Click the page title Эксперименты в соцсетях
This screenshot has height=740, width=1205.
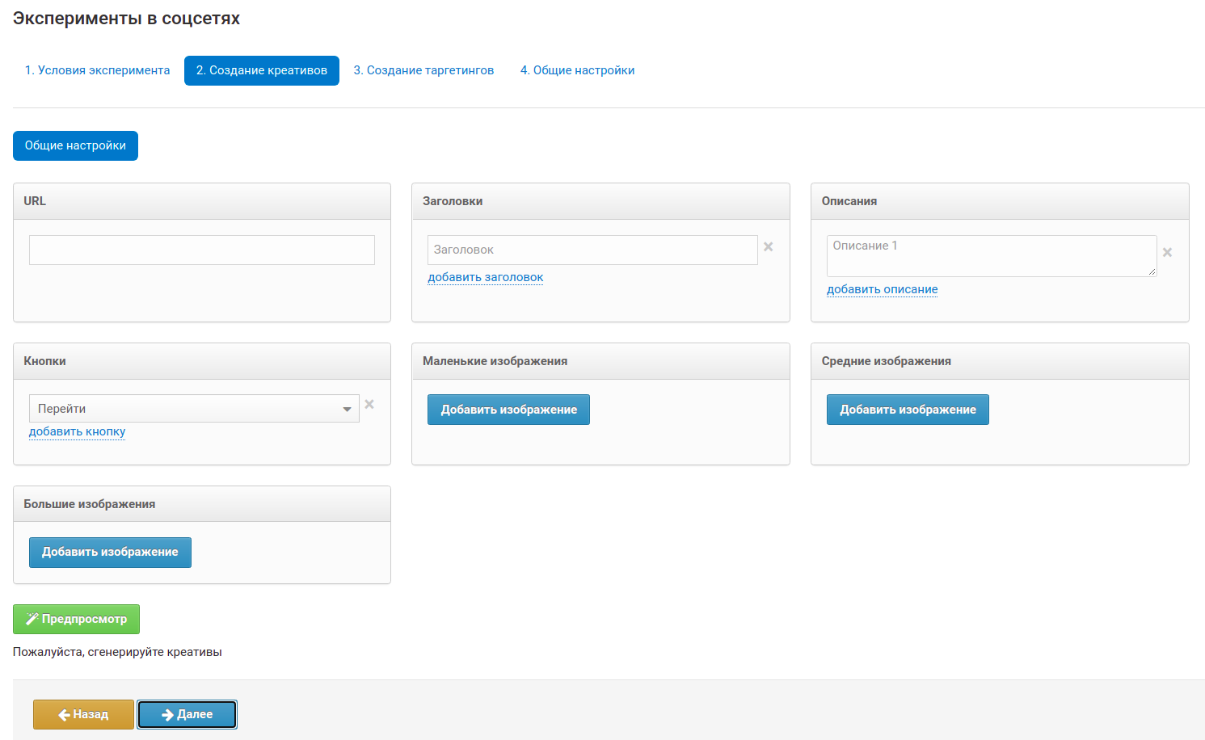click(126, 19)
